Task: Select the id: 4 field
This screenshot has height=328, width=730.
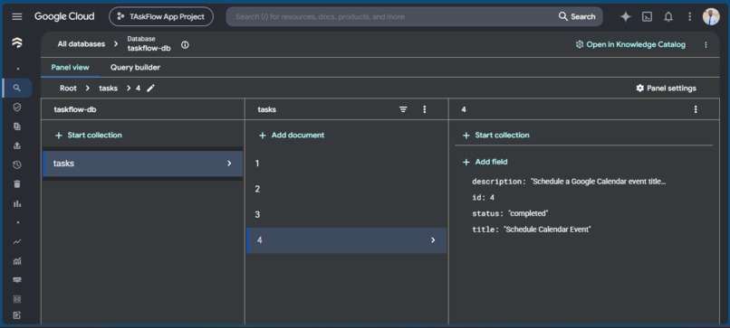Action: tap(484, 198)
